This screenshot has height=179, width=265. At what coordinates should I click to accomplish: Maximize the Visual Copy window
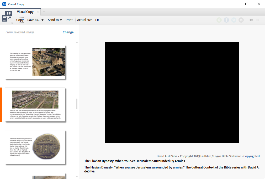point(247,4)
